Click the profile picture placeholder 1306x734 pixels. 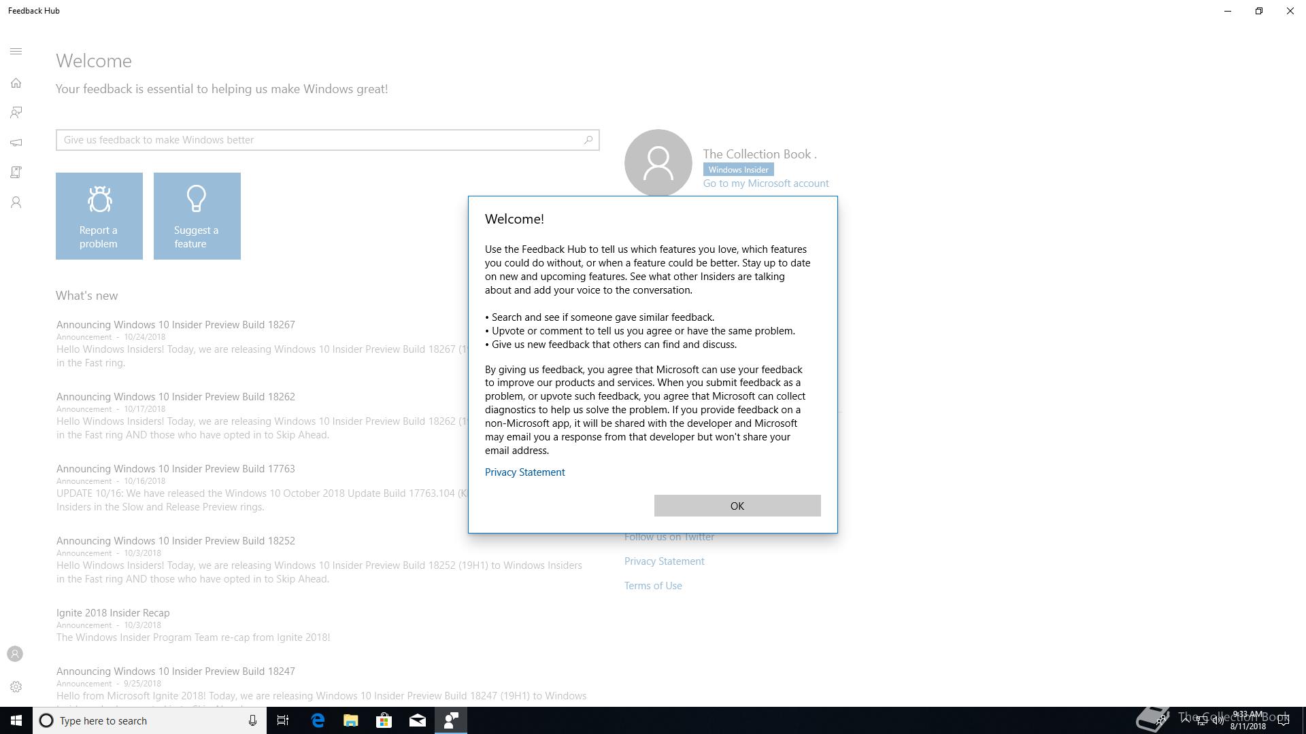coord(658,163)
